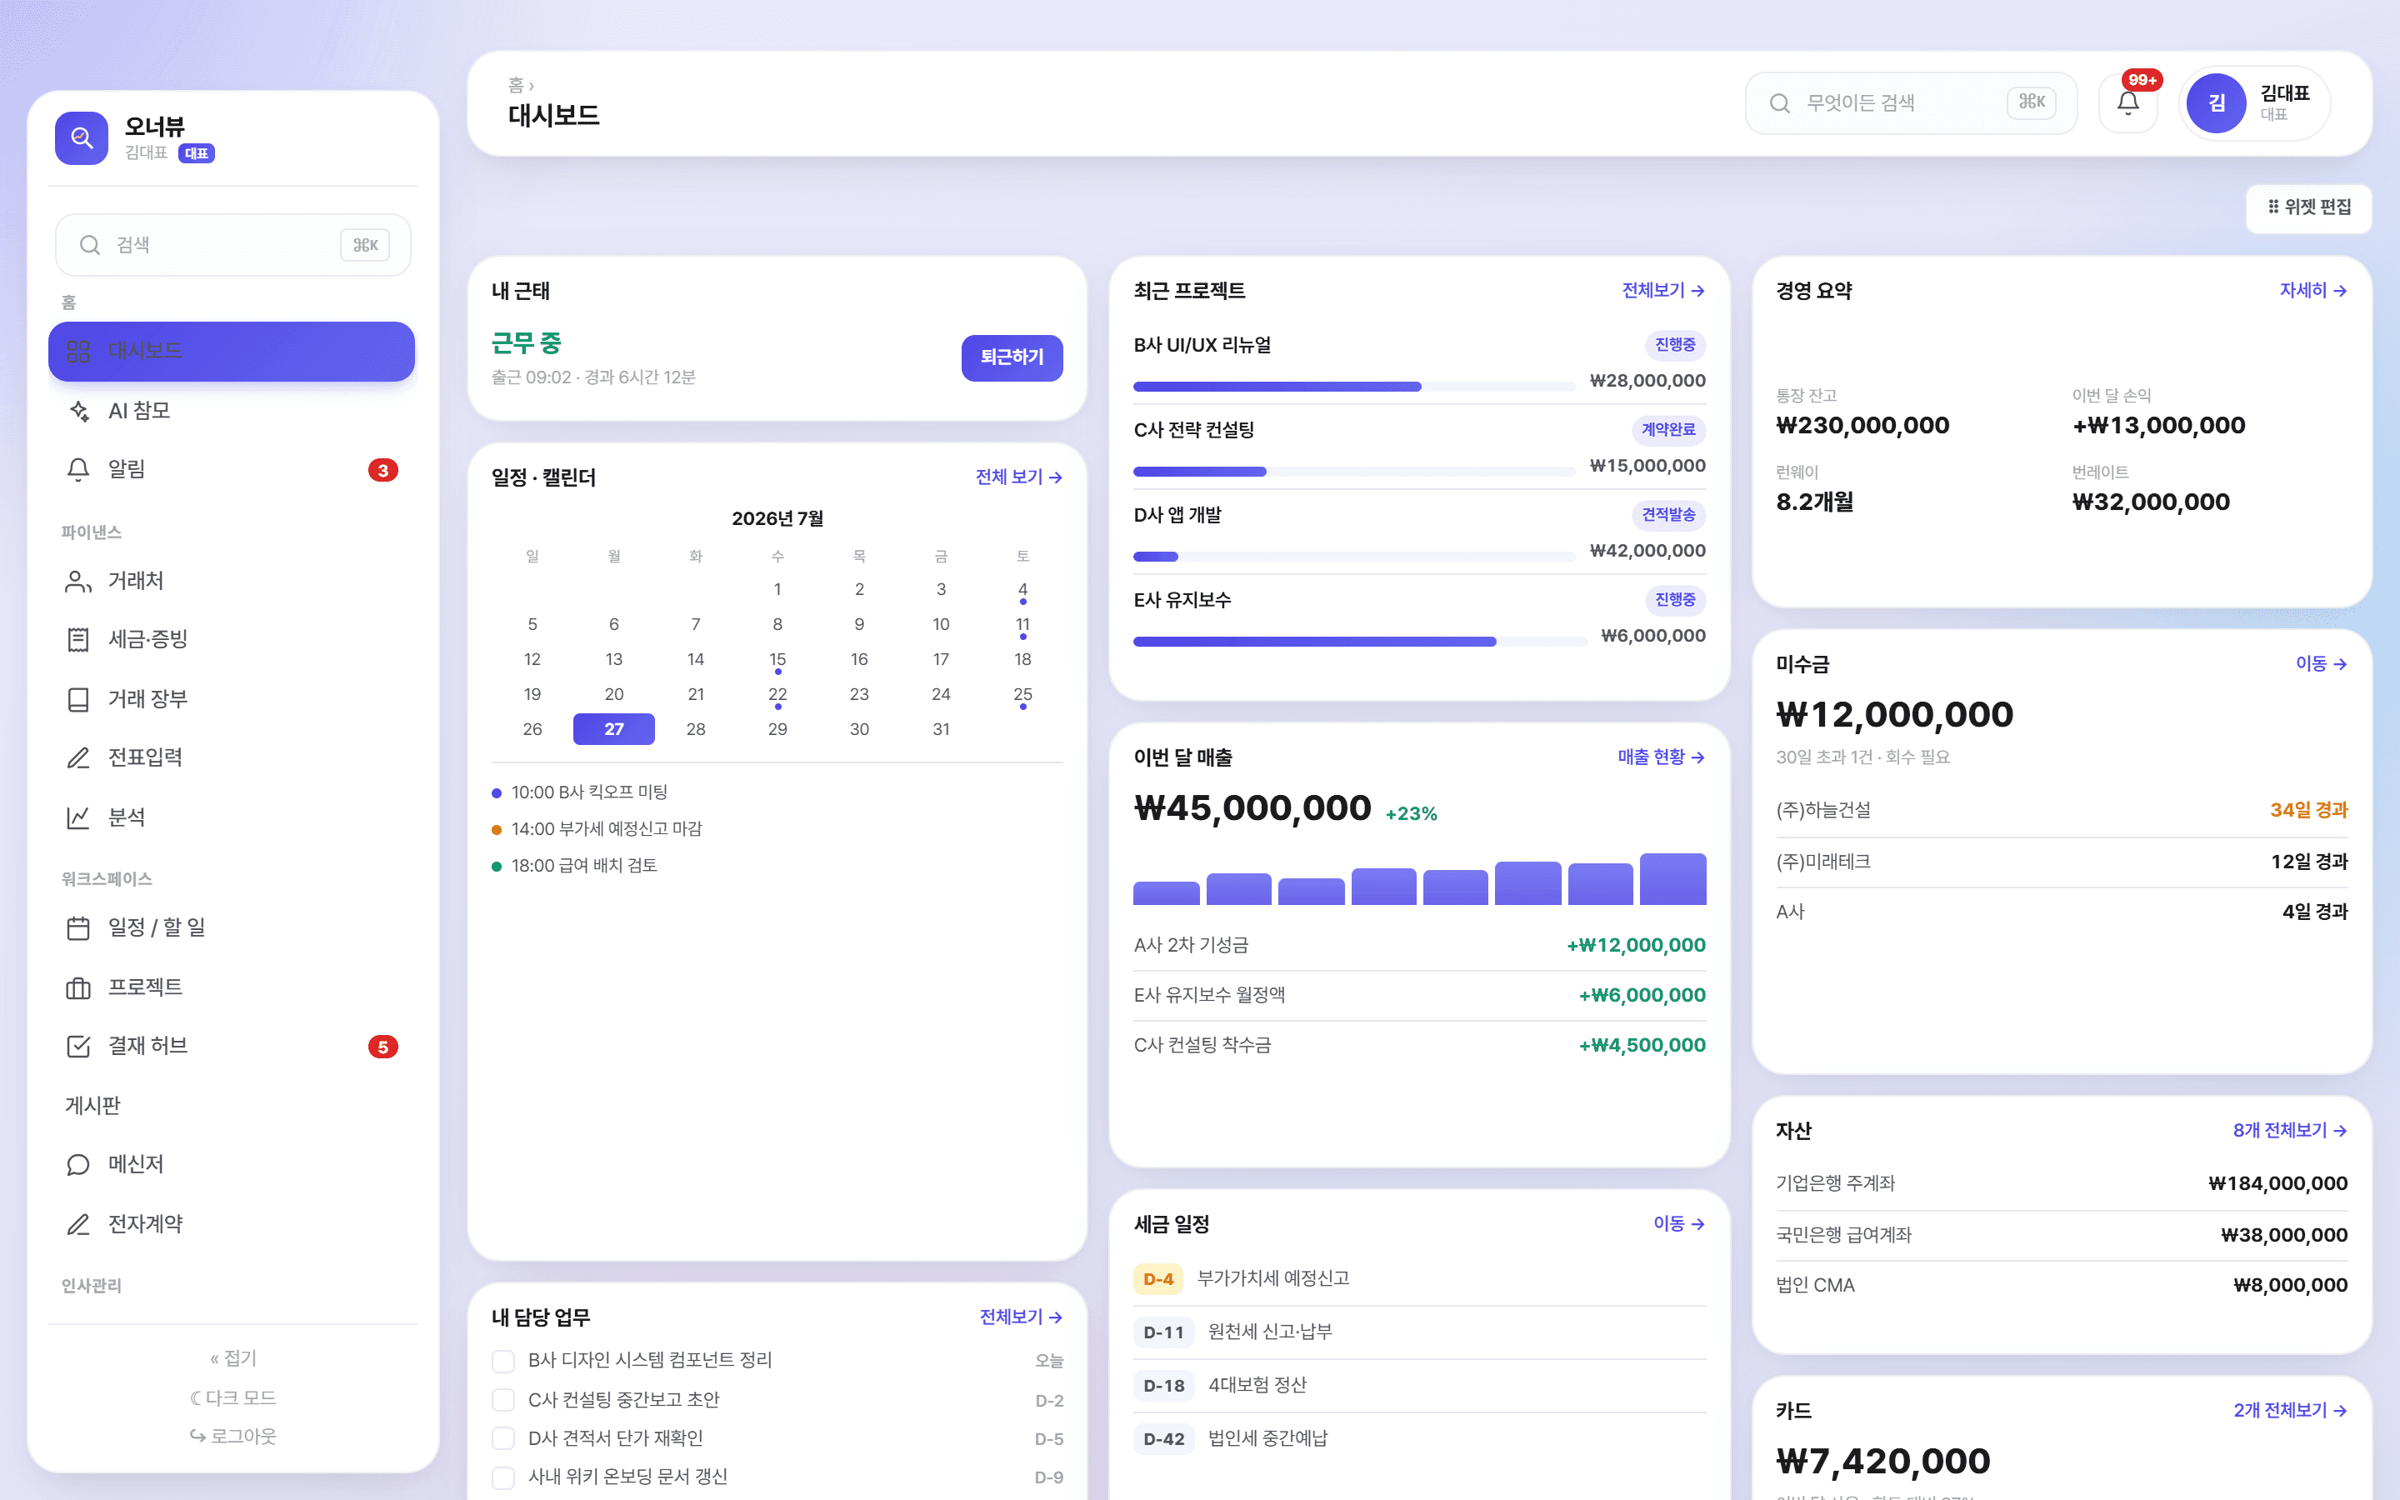Click the red 3 badge on 알림
Image resolution: width=2400 pixels, height=1500 pixels.
pos(382,470)
